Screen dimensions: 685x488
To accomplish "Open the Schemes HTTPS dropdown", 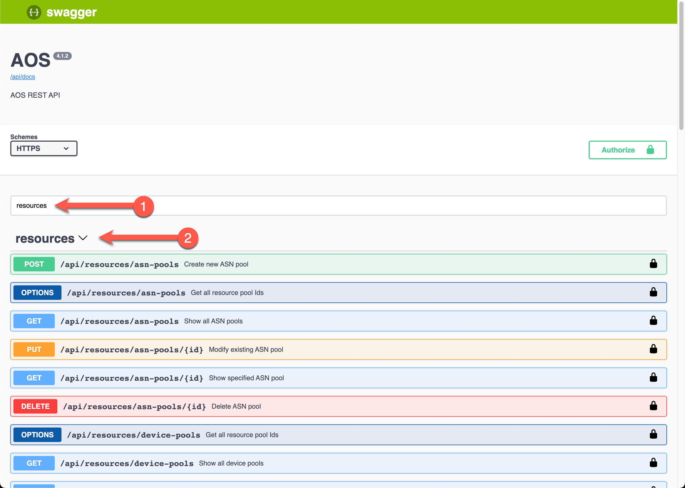I will click(44, 148).
